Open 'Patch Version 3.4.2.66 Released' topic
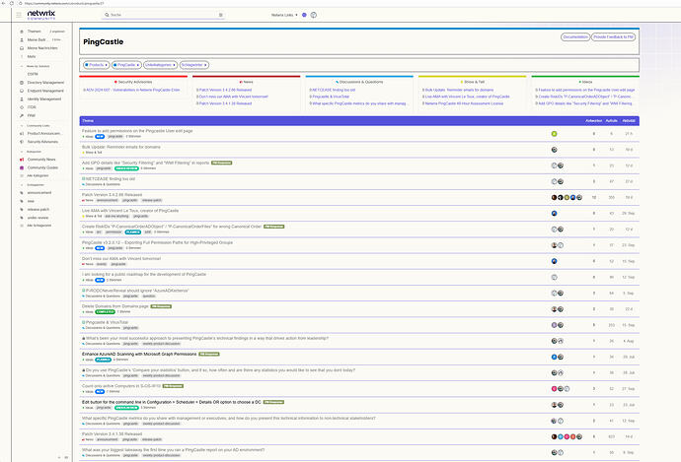 (x=113, y=194)
